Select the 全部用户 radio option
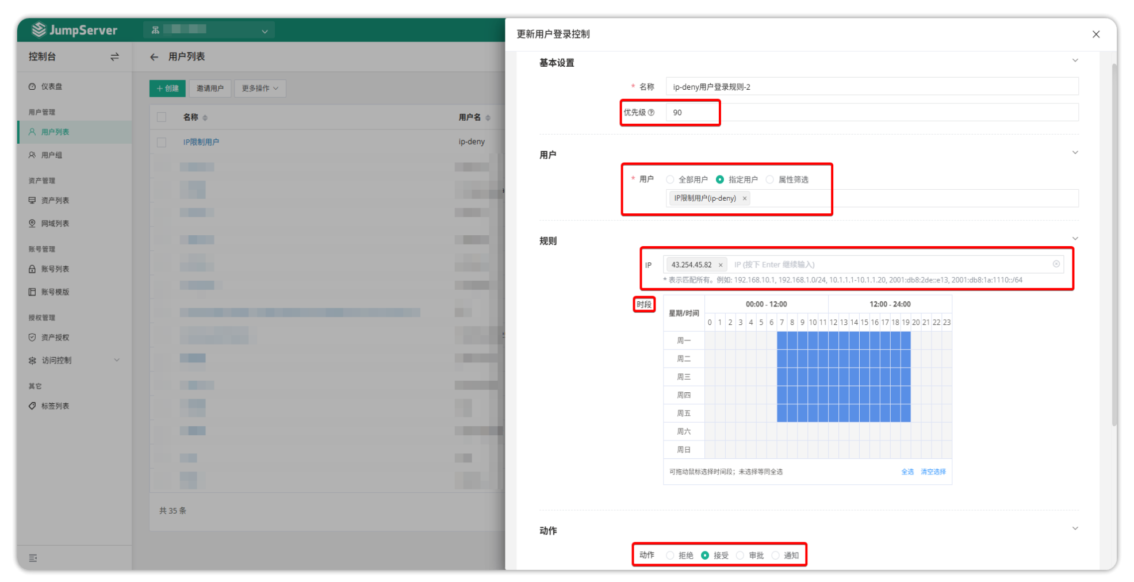Image resolution: width=1134 pixels, height=582 pixels. point(670,180)
